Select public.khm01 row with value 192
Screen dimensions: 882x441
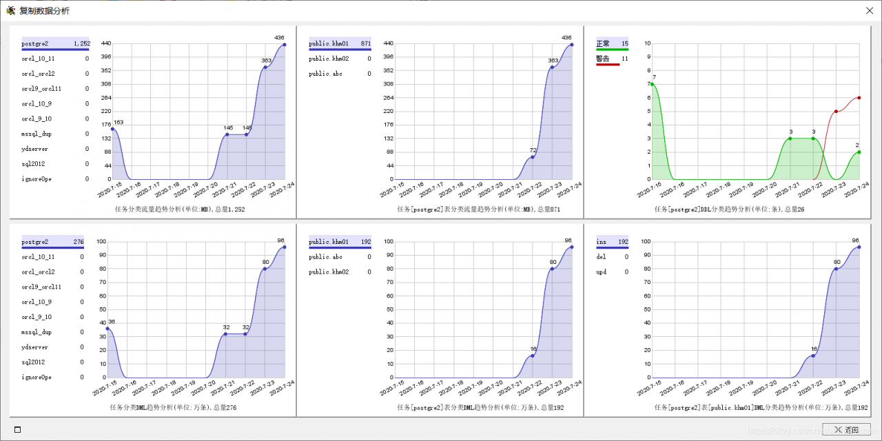point(340,242)
